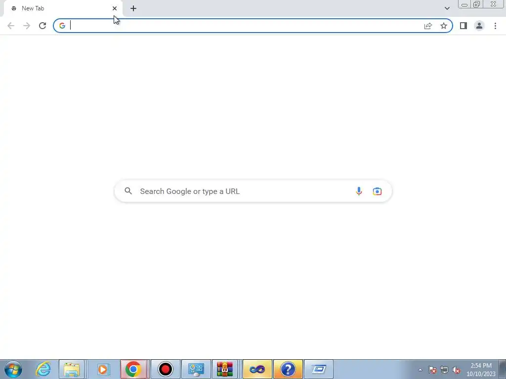Click Show desktop strip
The width and height of the screenshot is (506, 379).
click(x=503, y=369)
